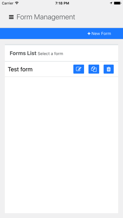
Task: Tap the gray header area right of title
Action: tap(99, 17)
